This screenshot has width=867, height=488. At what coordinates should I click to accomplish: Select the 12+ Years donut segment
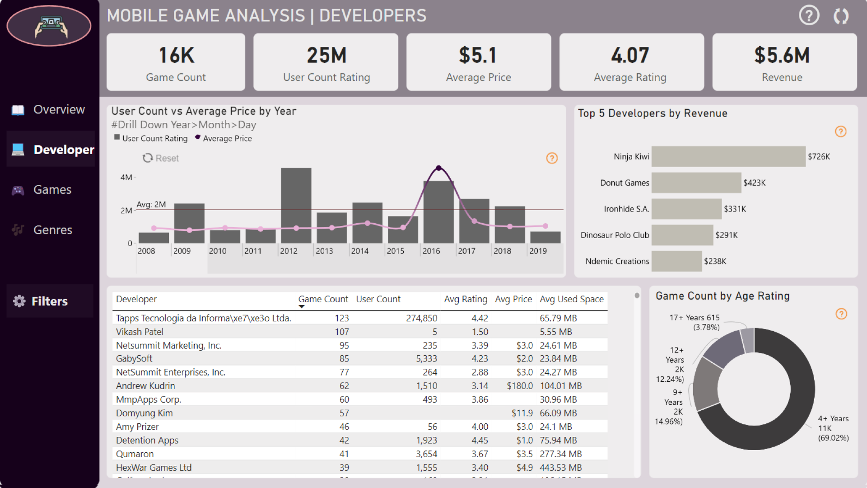[725, 349]
